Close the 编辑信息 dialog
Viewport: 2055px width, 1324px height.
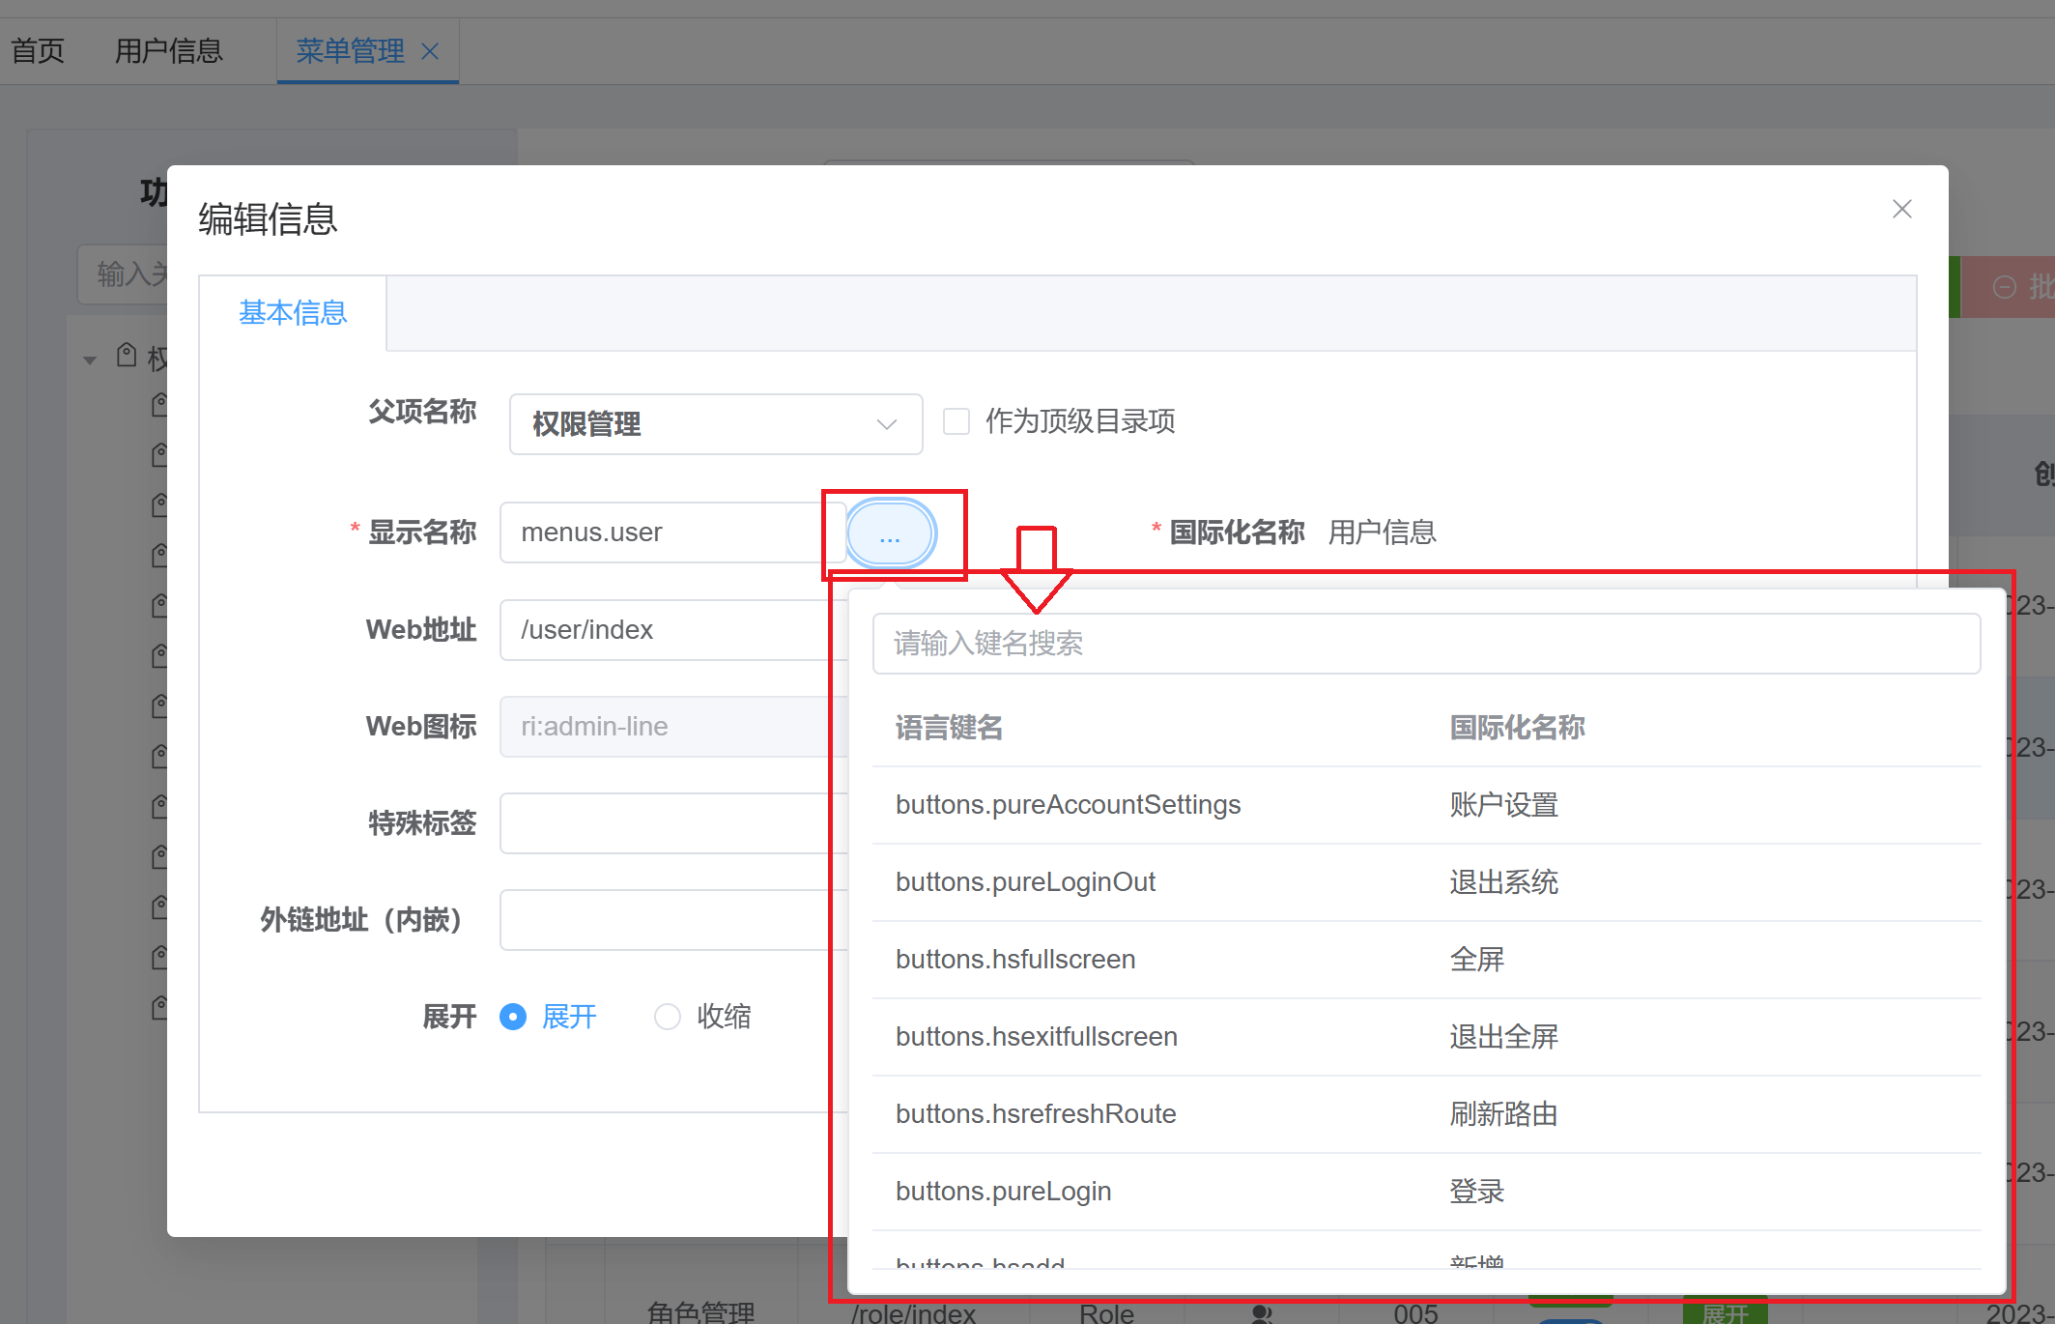(1901, 209)
